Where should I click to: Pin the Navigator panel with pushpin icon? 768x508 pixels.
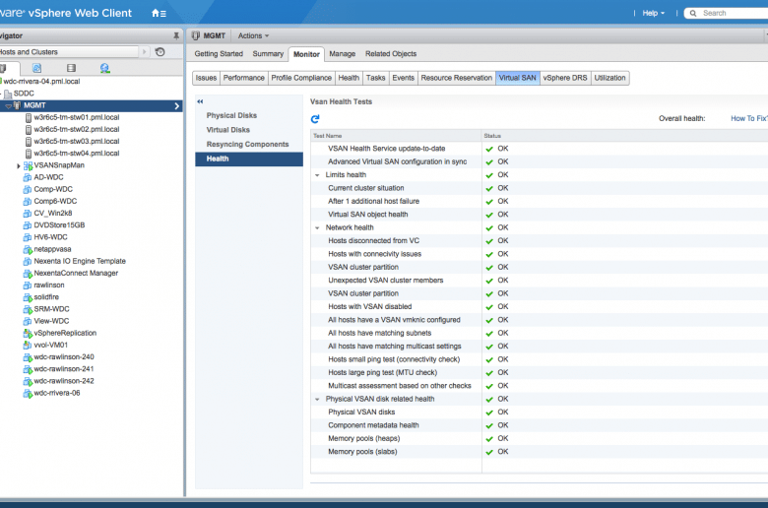[x=176, y=35]
